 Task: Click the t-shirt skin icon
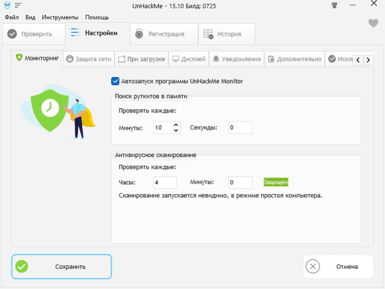[x=334, y=5]
